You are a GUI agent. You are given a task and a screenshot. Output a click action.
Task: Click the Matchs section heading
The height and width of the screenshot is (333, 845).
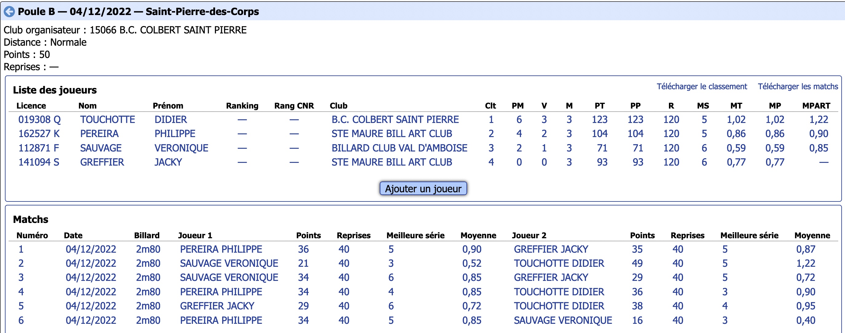click(30, 219)
